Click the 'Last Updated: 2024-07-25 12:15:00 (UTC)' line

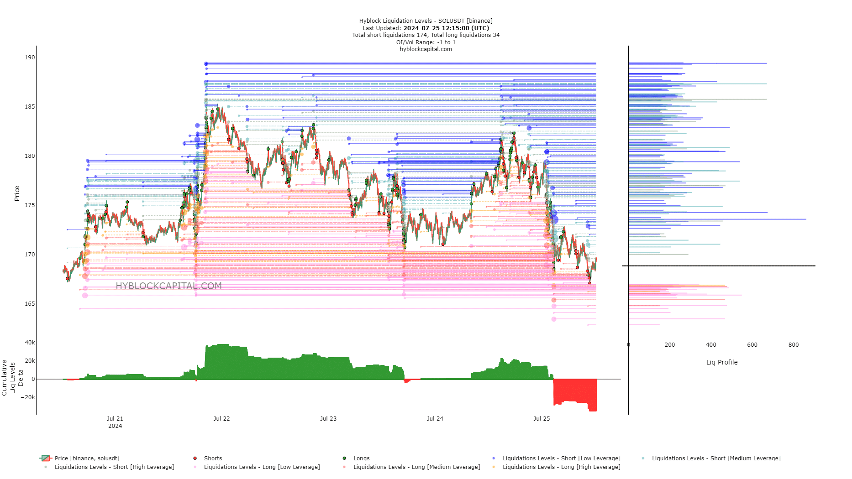[x=426, y=28]
